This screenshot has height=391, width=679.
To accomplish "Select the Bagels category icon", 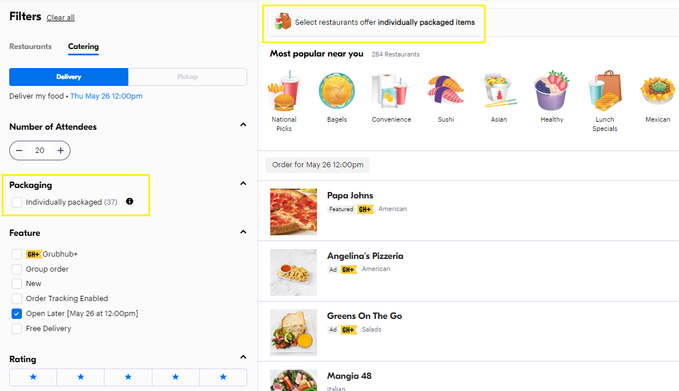I will pyautogui.click(x=337, y=91).
